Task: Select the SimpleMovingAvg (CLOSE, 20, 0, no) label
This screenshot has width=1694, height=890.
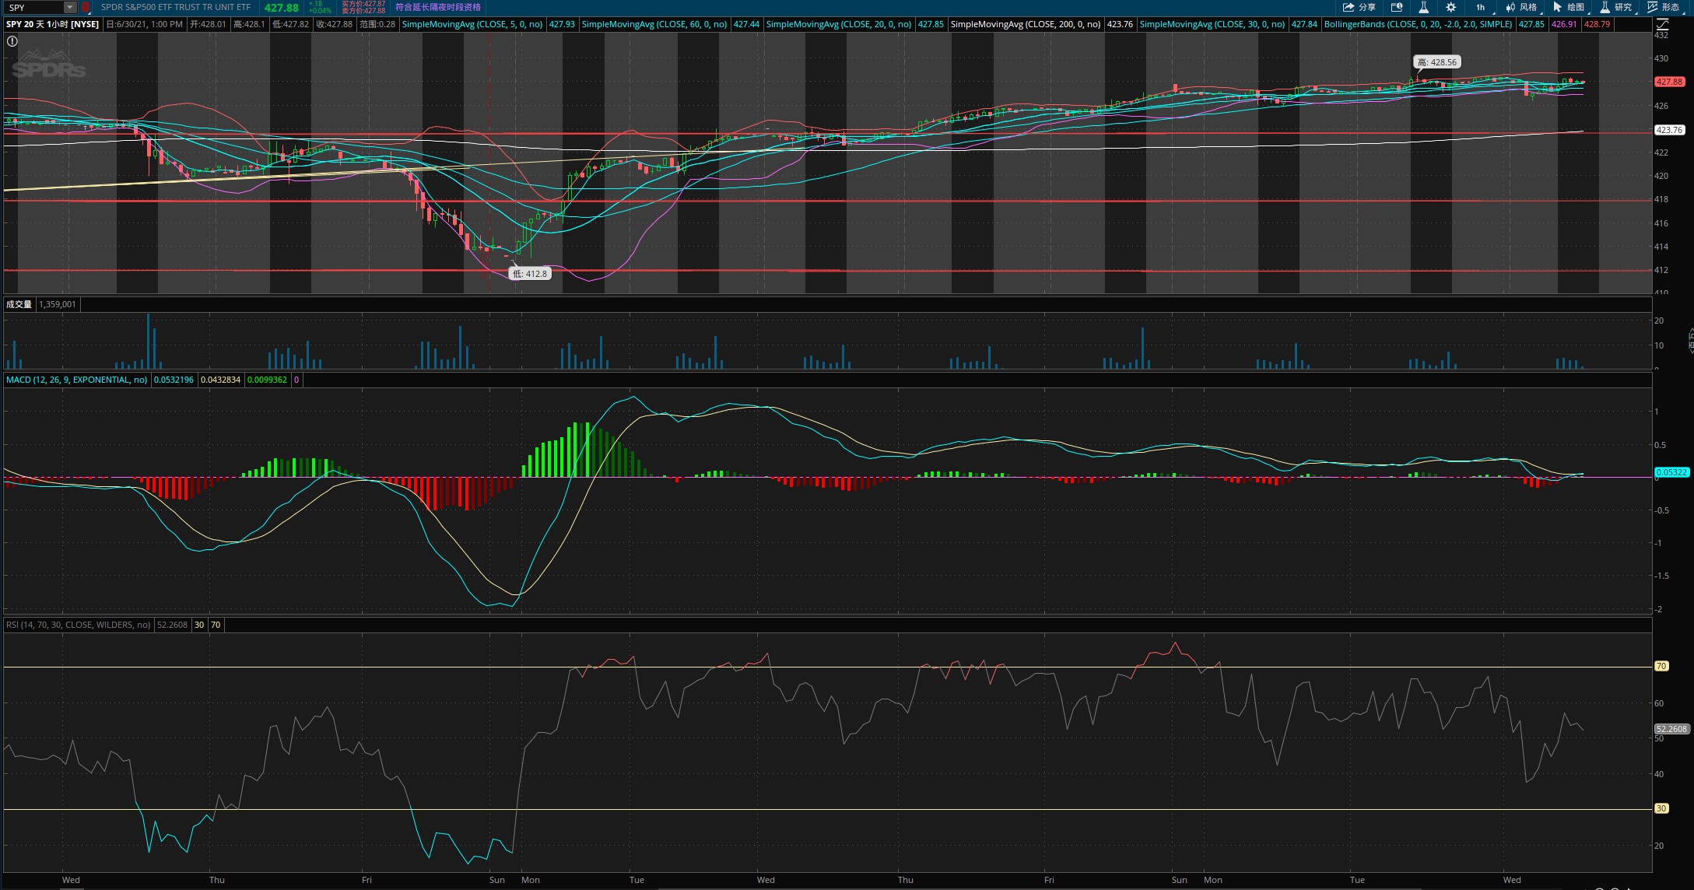Action: pos(839,24)
